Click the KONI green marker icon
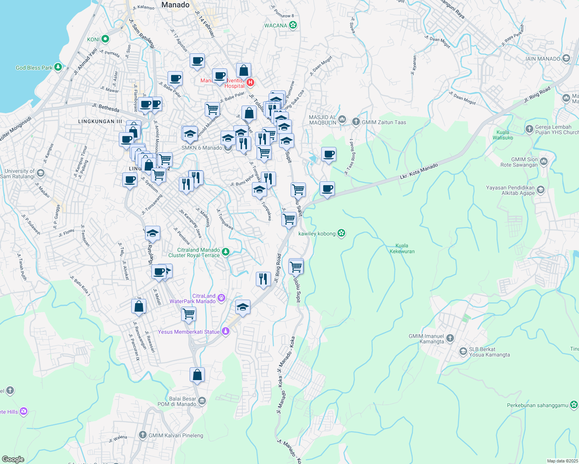579x464 pixels. coord(105,39)
